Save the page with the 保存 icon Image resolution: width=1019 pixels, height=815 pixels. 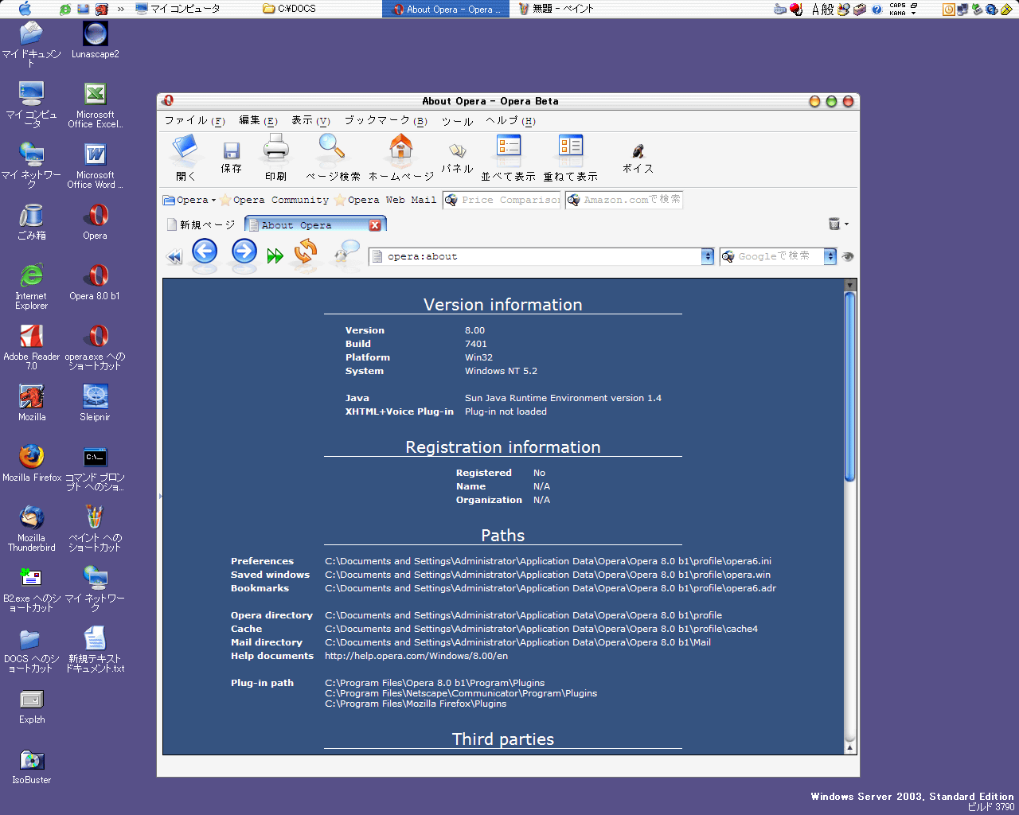pyautogui.click(x=232, y=158)
